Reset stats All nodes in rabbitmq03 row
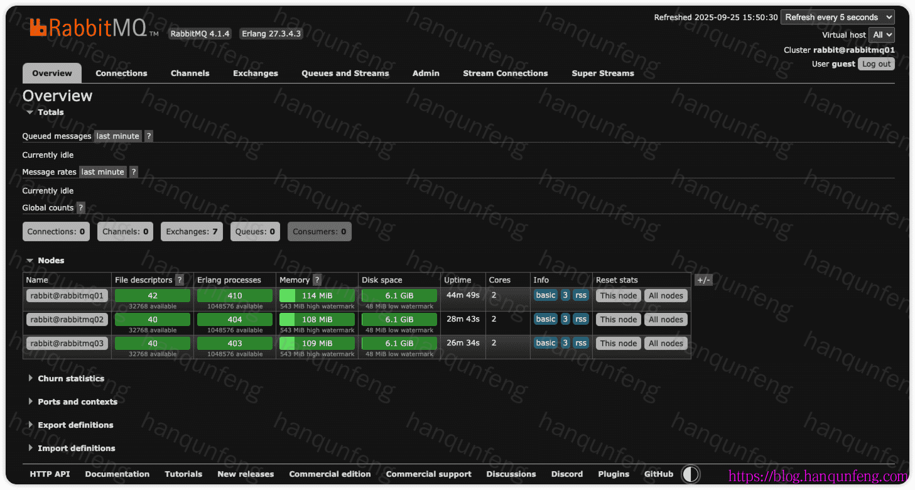 click(x=666, y=344)
